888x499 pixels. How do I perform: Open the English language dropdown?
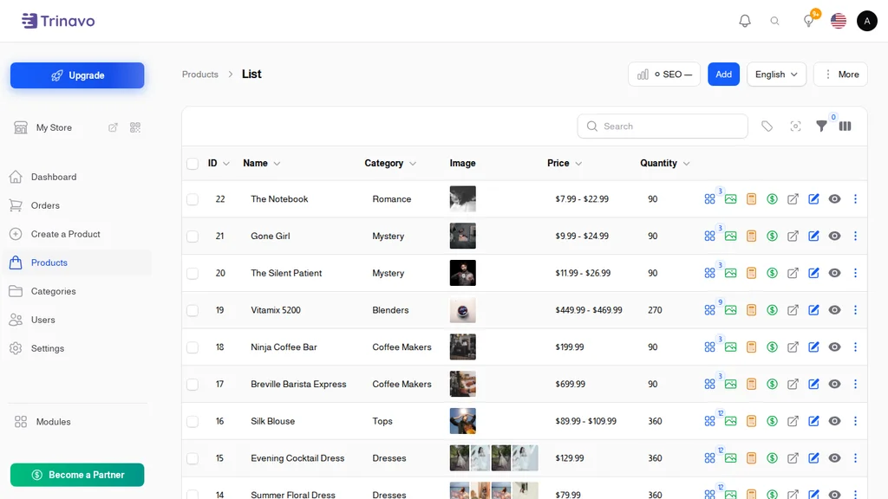pos(776,75)
